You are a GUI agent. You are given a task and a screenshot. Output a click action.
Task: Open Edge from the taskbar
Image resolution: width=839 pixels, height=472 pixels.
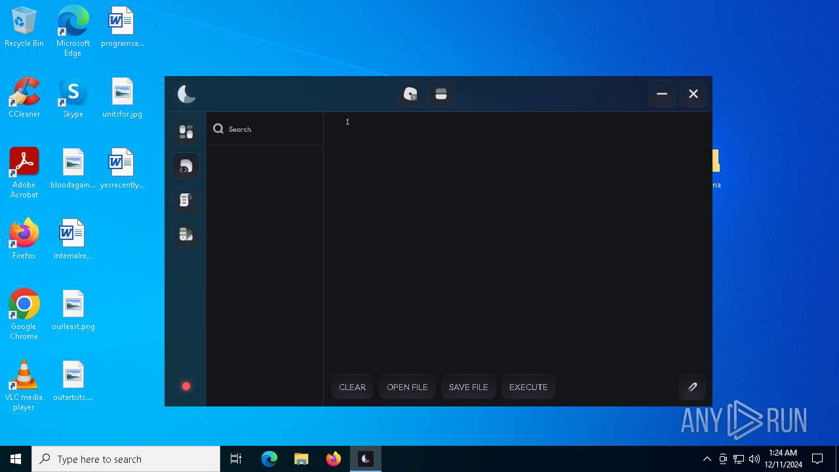click(x=269, y=459)
